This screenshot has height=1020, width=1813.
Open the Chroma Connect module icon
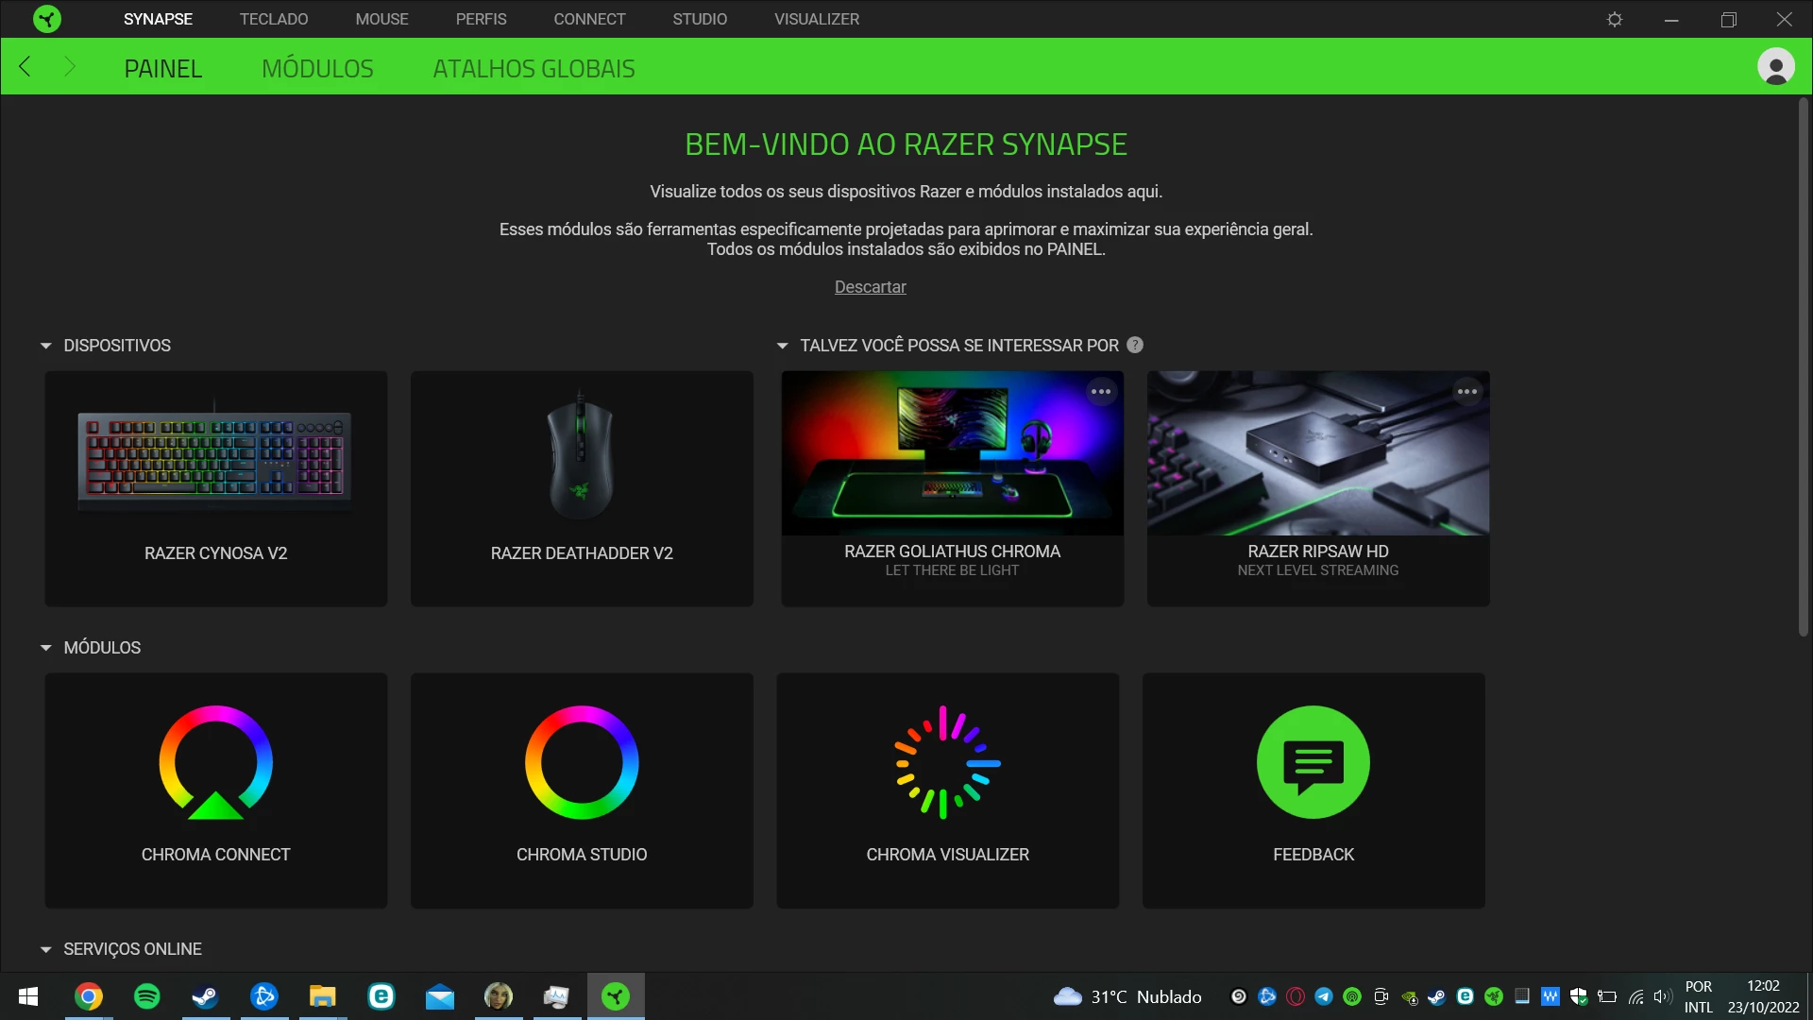(x=215, y=762)
